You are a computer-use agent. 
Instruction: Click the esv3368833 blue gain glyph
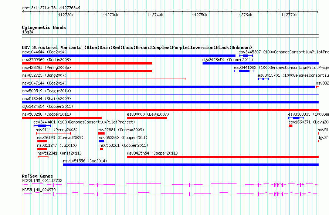pos(296,118)
